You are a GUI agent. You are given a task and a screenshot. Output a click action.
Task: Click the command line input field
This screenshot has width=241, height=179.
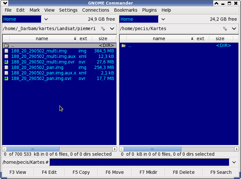(139, 162)
